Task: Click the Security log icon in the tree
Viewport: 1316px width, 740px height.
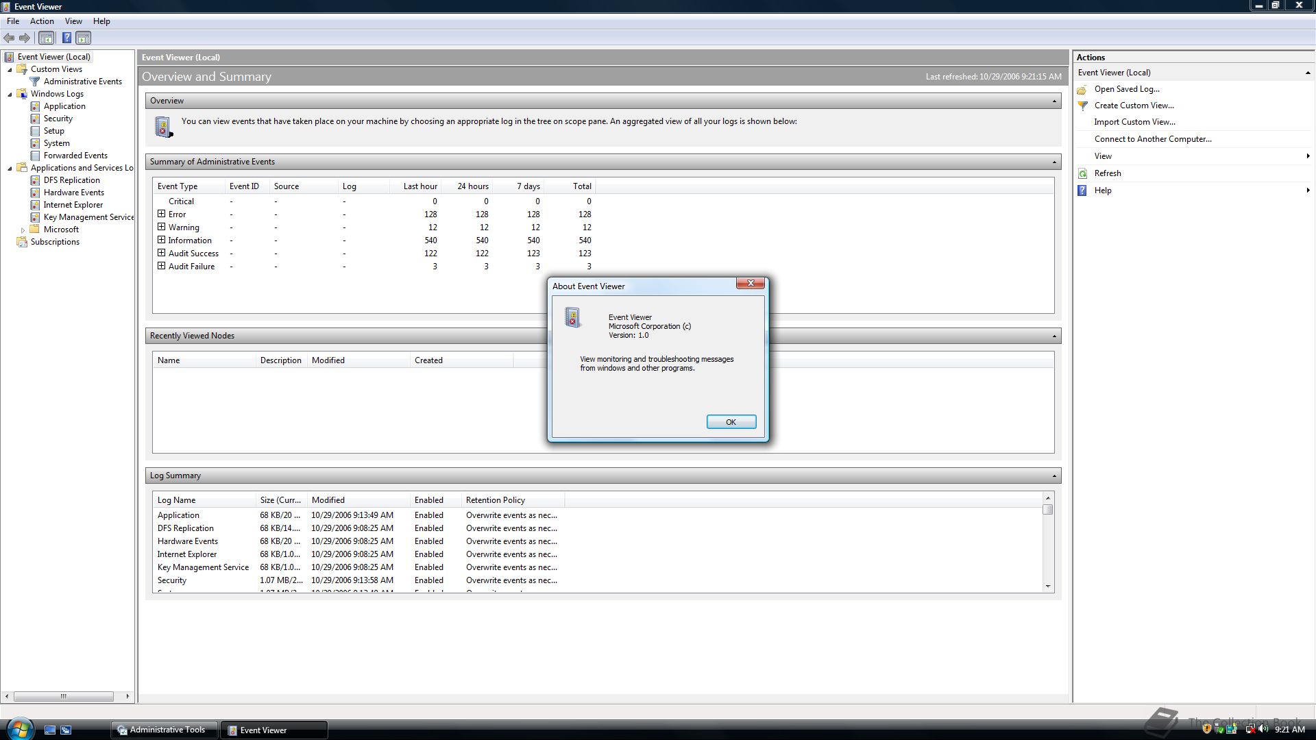Action: point(35,119)
